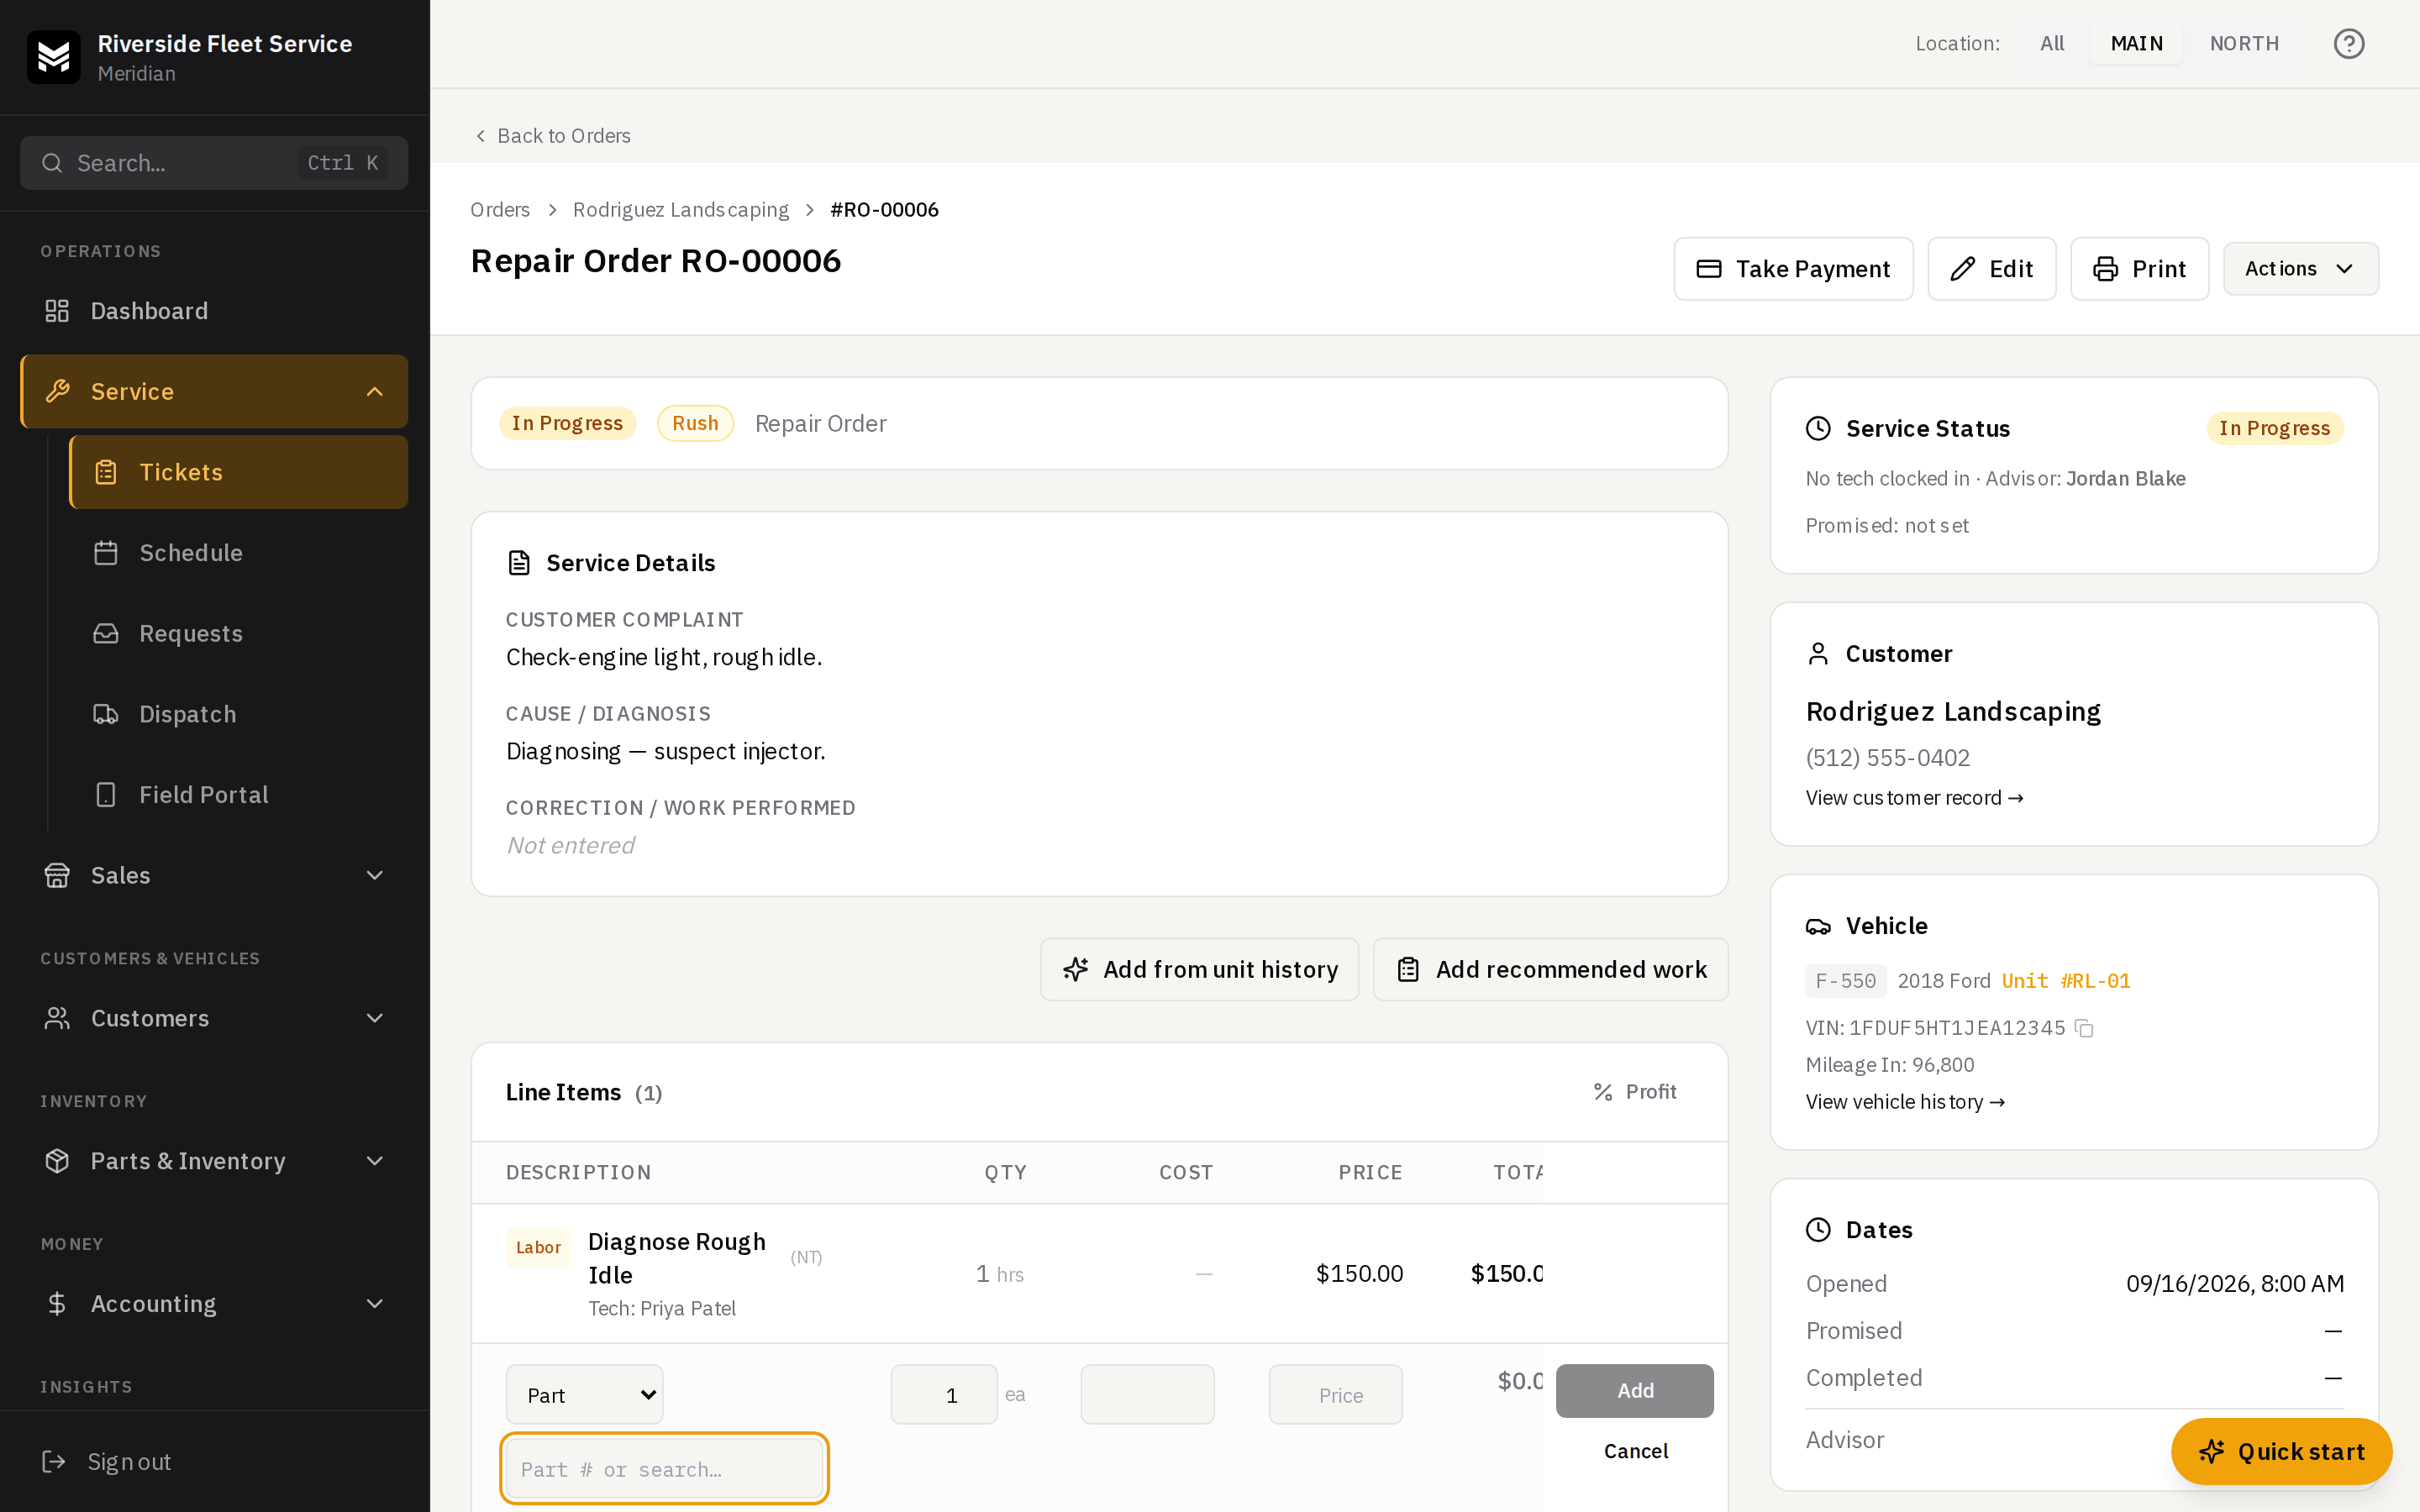Print the repair order
2420x1512 pixels.
pyautogui.click(x=2139, y=269)
